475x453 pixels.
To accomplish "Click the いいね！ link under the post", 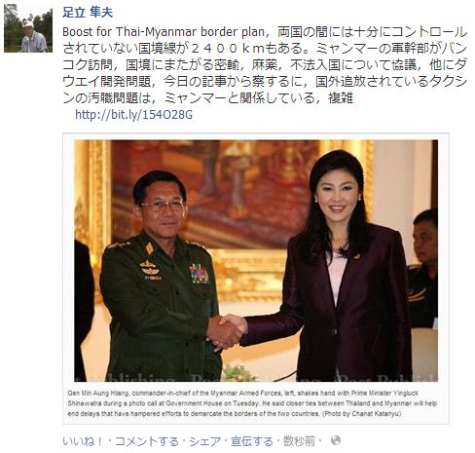I will pos(83,441).
